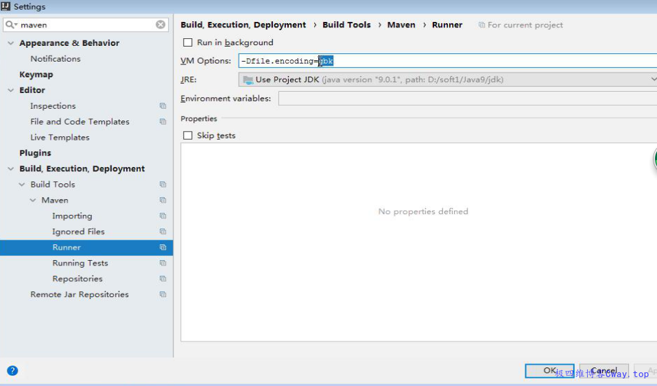This screenshot has height=386, width=657.
Task: Click project-level icon beside Inspections
Action: click(163, 106)
